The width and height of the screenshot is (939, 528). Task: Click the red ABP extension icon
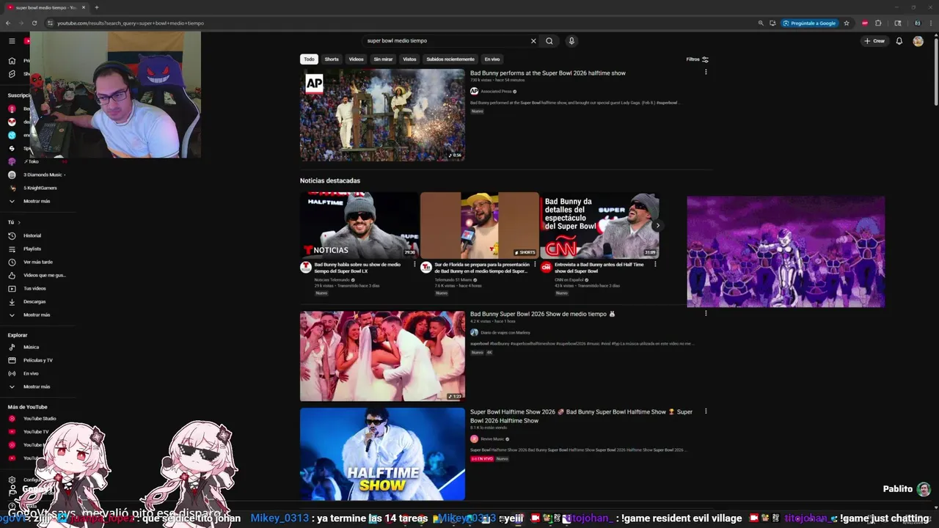tap(865, 23)
